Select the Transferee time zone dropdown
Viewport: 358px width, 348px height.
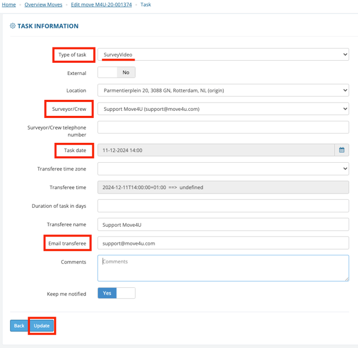point(223,169)
